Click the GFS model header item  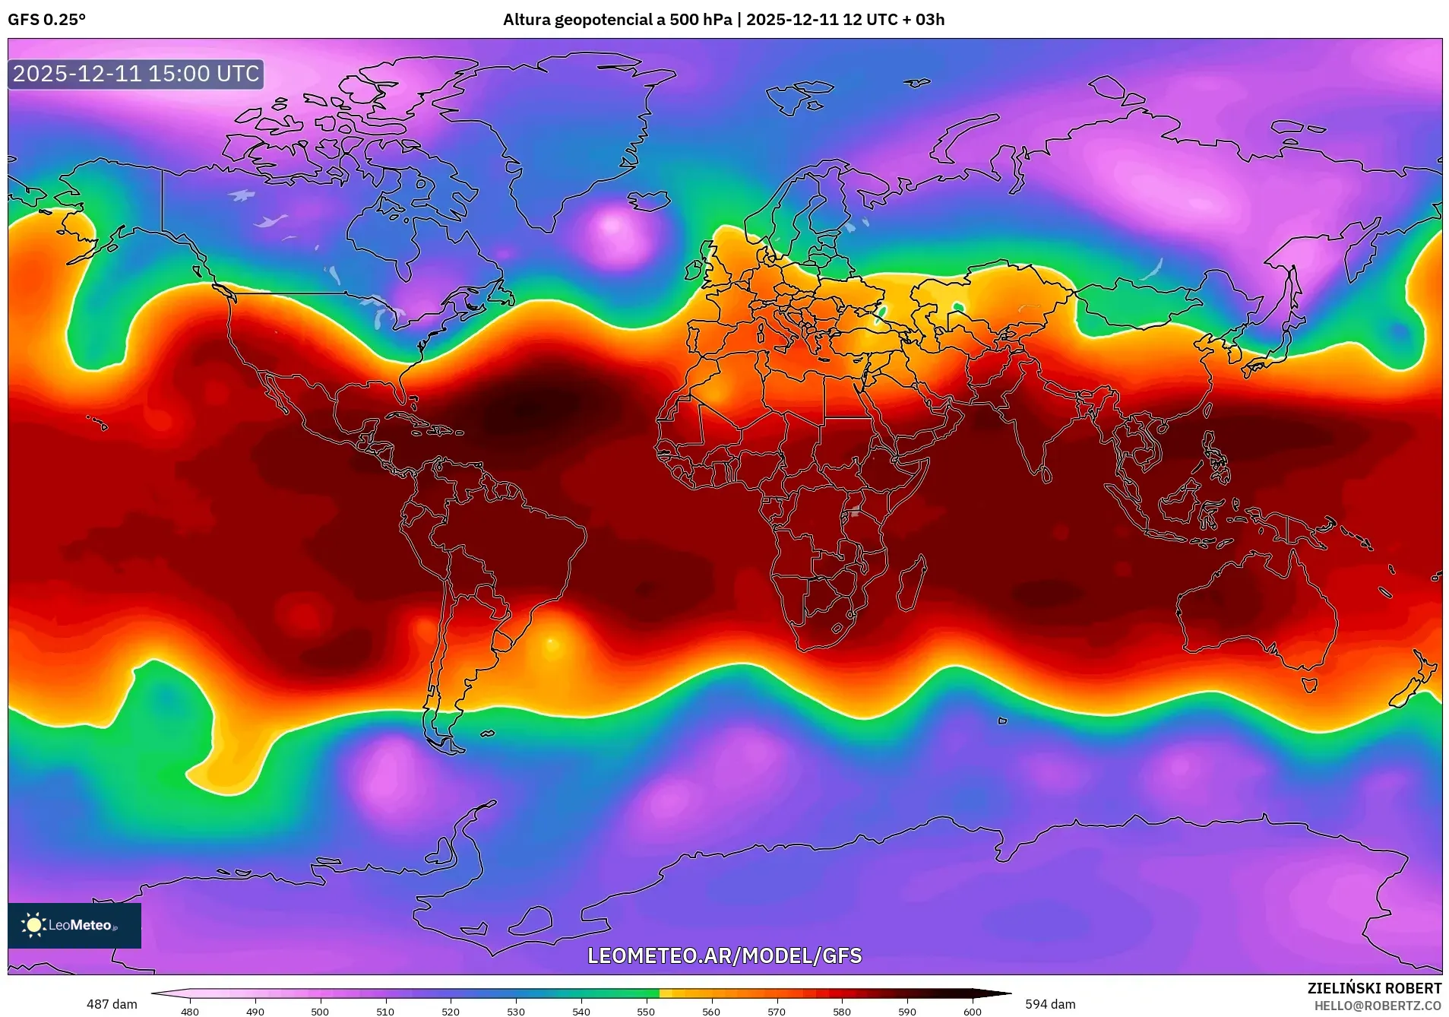pyautogui.click(x=23, y=21)
